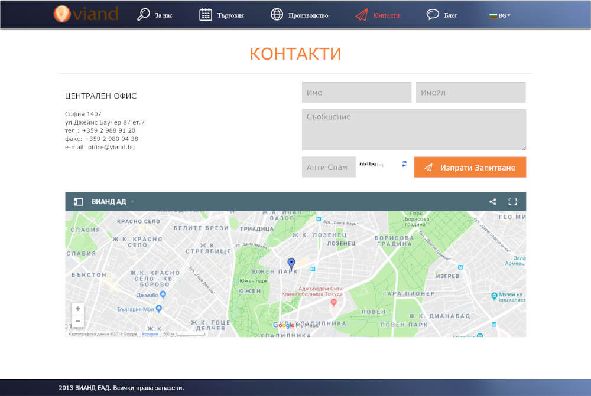This screenshot has height=396, width=591.
Task: Click the e-mail office@viand.bg text
Action: [99, 147]
